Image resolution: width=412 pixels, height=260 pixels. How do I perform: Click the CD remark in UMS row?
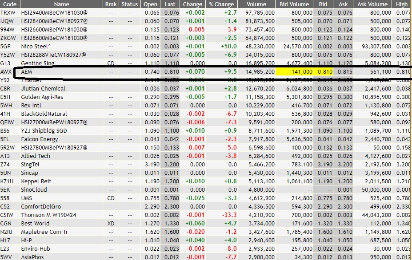[111, 198]
